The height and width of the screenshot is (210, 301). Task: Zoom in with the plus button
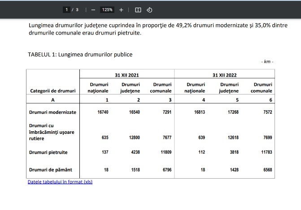click(x=121, y=10)
